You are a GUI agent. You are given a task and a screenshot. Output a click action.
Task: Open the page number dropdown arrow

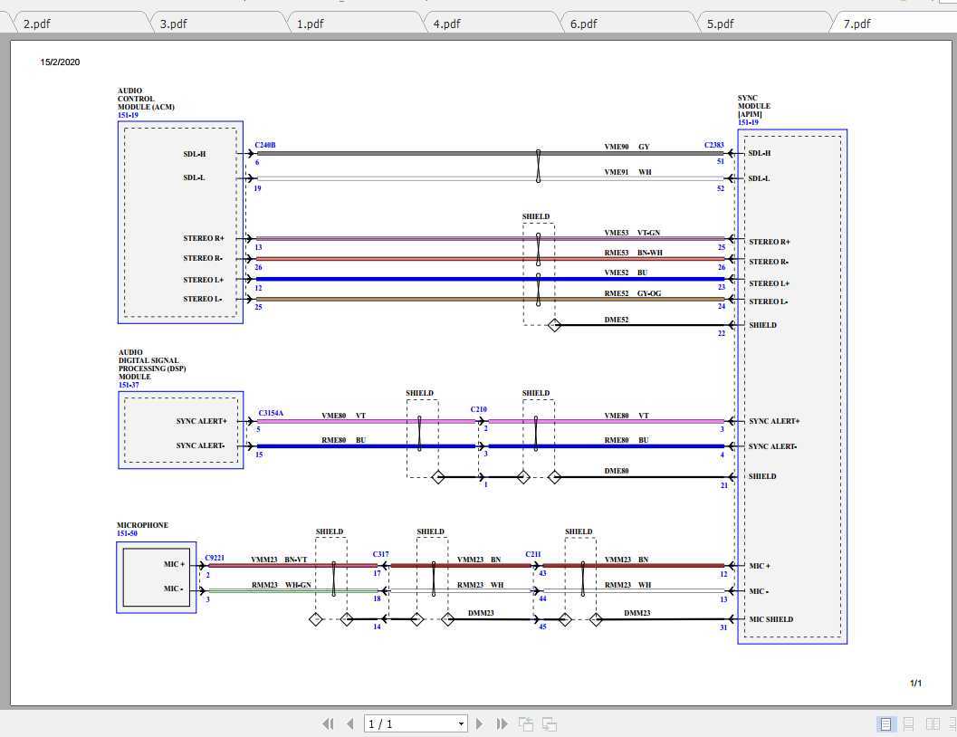pos(461,724)
